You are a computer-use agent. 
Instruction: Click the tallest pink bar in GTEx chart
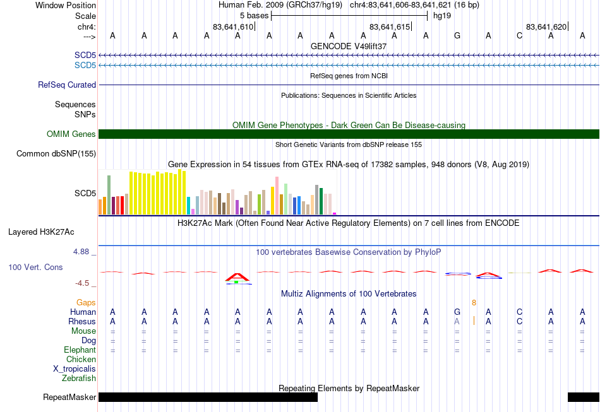coord(277,196)
